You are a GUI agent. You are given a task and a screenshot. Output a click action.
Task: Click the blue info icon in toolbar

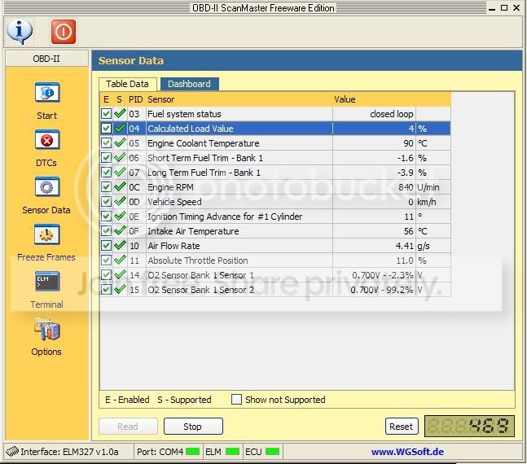(x=19, y=32)
